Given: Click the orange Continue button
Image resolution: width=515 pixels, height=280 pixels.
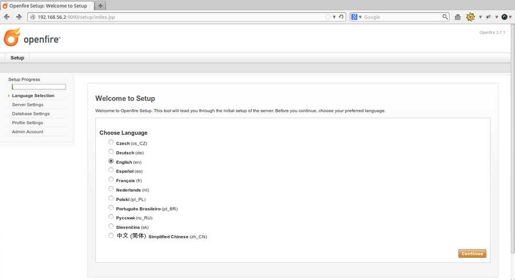Looking at the screenshot, I should [472, 254].
